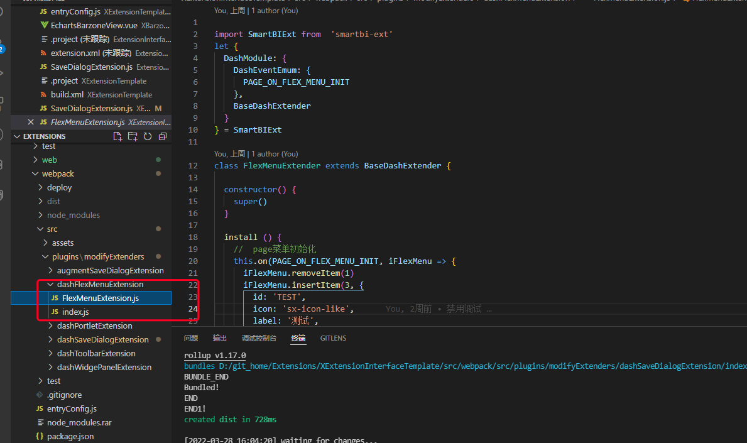Click 'created dist in 728ms' terminal line

coord(230,419)
